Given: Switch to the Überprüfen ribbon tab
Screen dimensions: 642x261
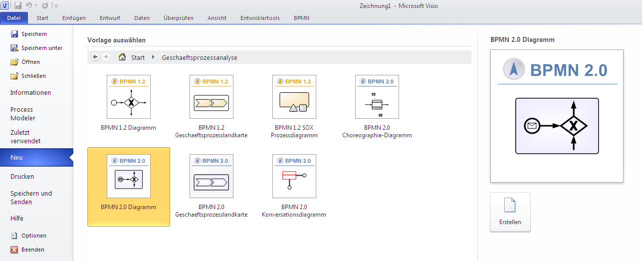Looking at the screenshot, I should (178, 18).
